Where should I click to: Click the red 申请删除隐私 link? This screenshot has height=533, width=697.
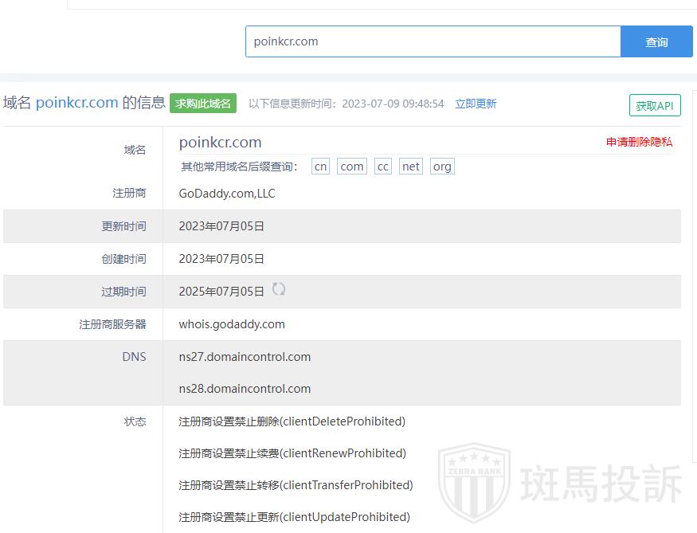click(x=639, y=142)
